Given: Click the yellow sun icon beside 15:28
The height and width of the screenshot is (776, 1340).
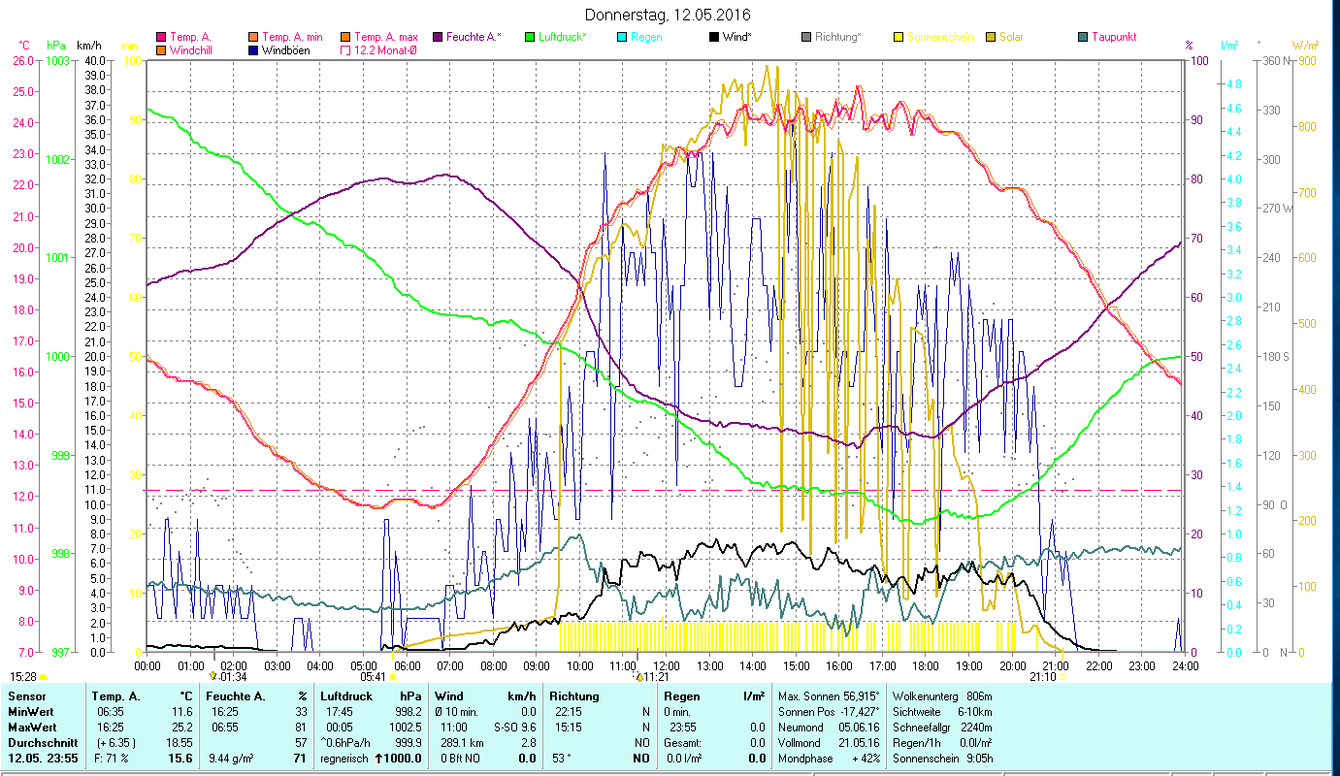Looking at the screenshot, I should (x=43, y=676).
